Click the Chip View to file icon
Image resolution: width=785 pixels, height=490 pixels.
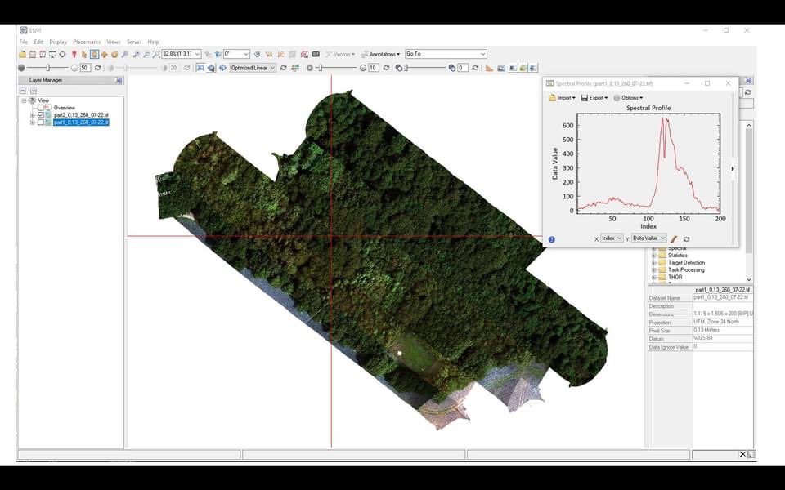pyautogui.click(x=501, y=68)
